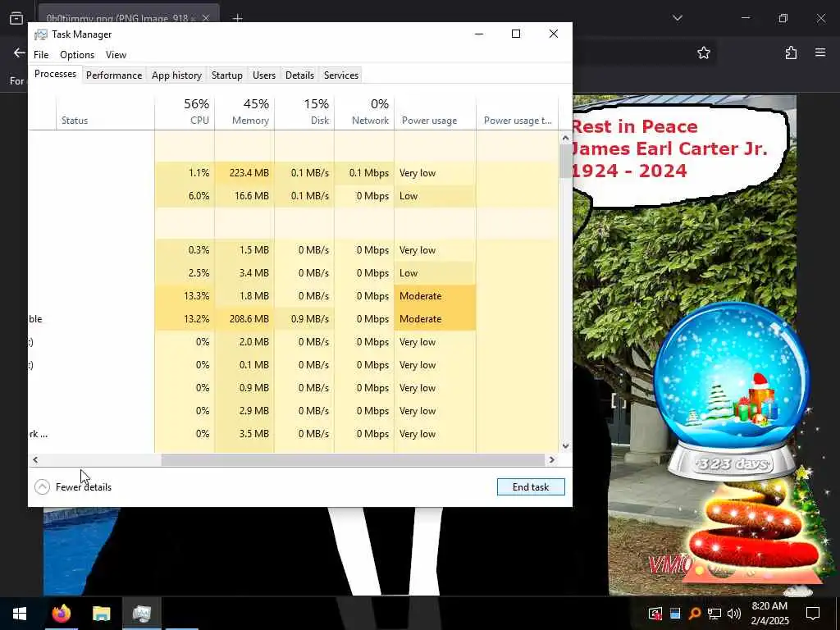Select the row using 2.9 MB memory
Image resolution: width=840 pixels, height=630 pixels.
(293, 411)
